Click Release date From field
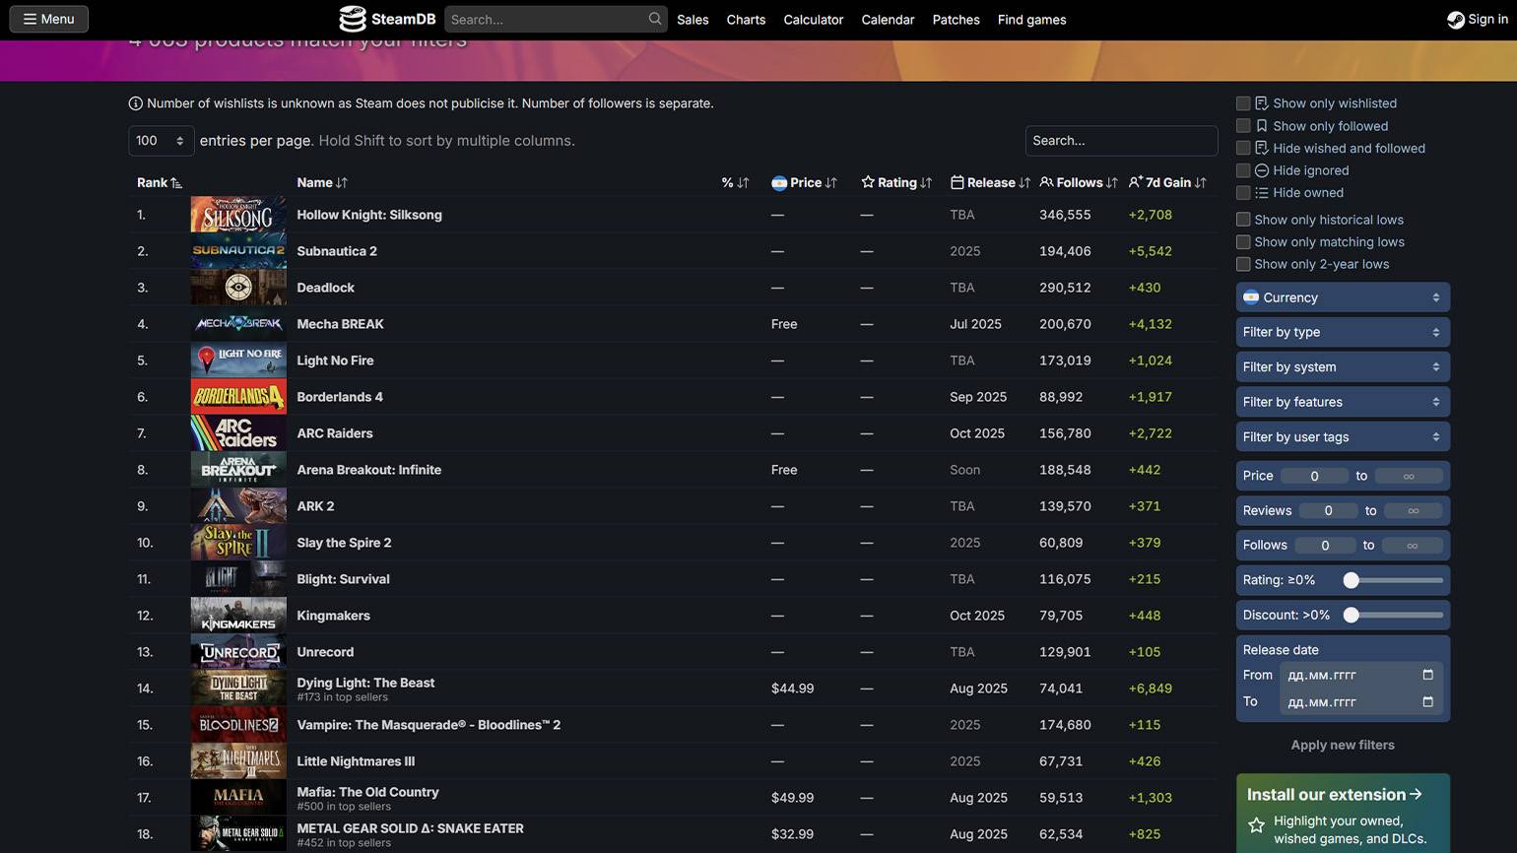The image size is (1517, 853). tap(1360, 675)
